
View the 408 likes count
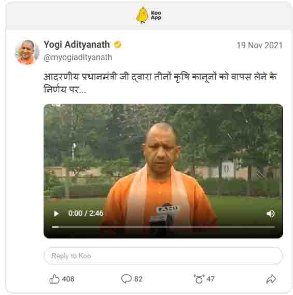click(68, 279)
